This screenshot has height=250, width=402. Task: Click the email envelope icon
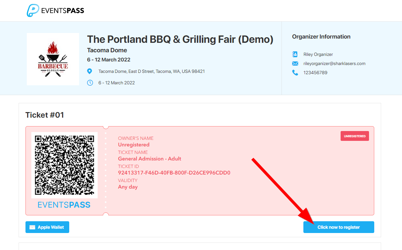295,63
